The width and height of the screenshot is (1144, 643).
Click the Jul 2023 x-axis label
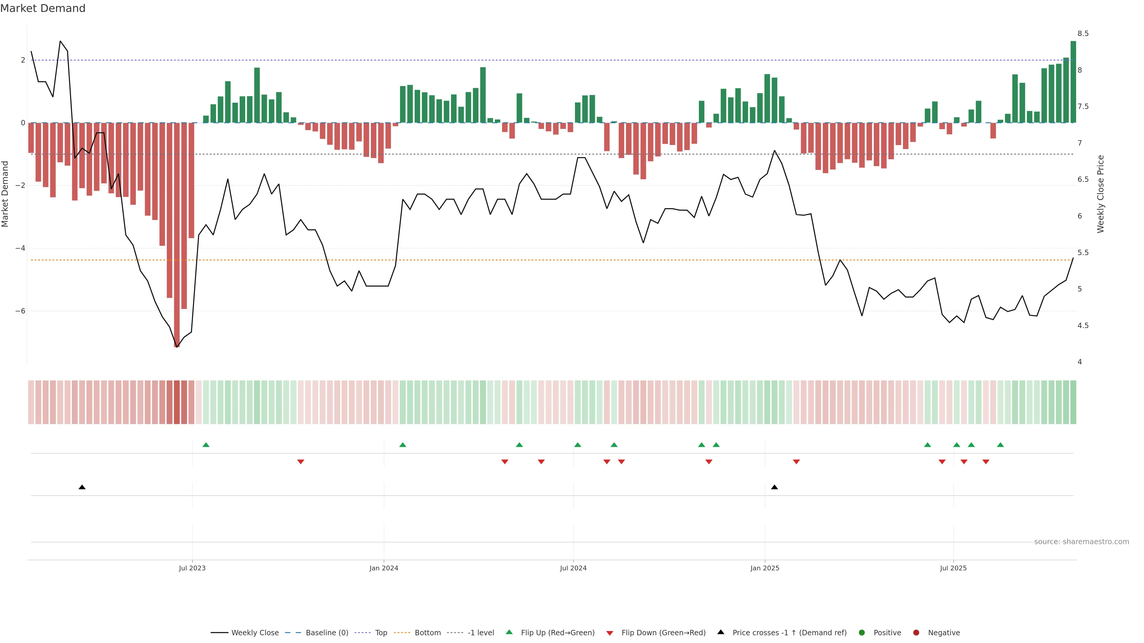192,569
